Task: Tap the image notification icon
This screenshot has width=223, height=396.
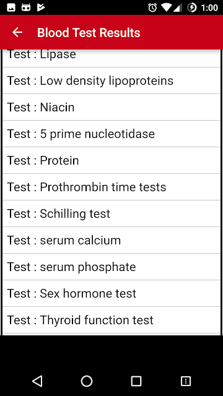Action: 11,7
